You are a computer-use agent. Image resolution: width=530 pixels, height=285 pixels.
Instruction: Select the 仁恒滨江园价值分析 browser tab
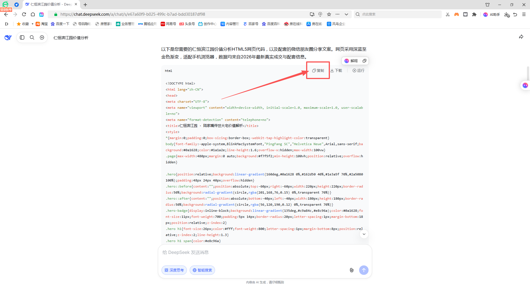click(x=51, y=4)
